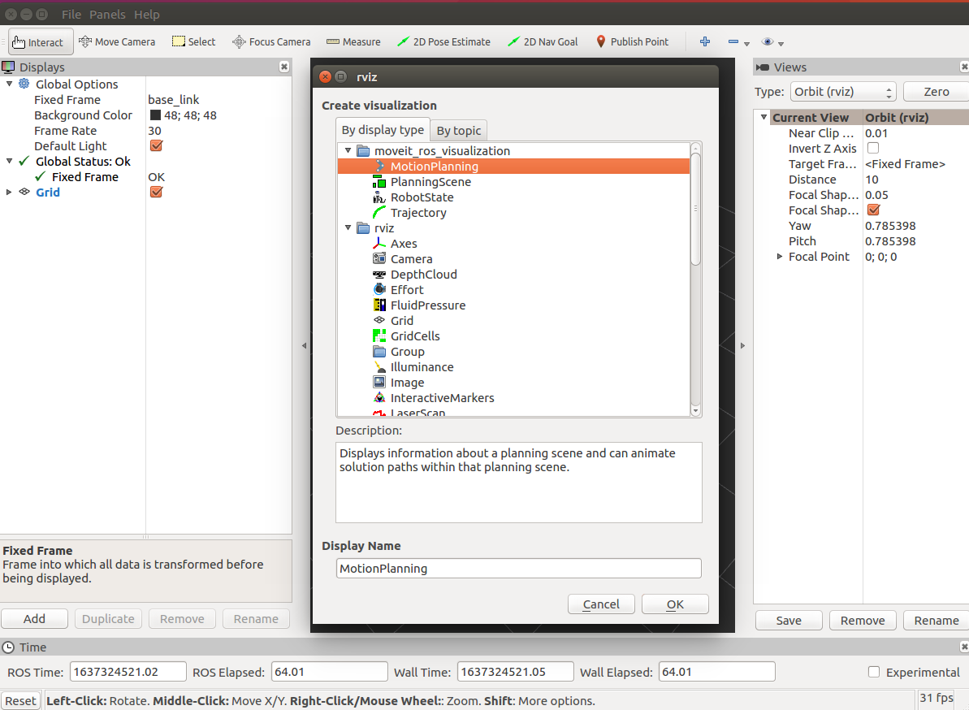The height and width of the screenshot is (710, 969).
Task: Select Trajectory from the display type list
Action: (x=417, y=212)
